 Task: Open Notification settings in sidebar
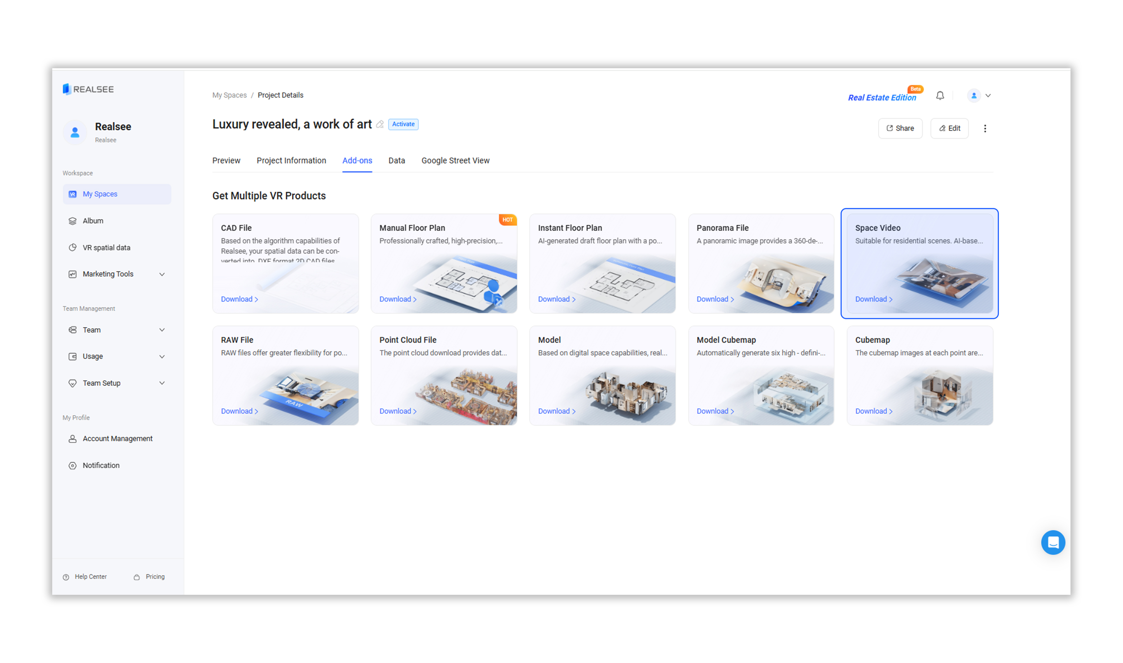click(101, 465)
